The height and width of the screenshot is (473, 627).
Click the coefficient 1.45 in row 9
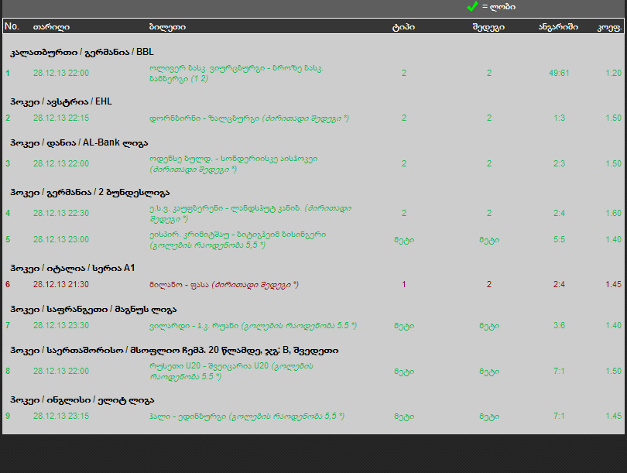(x=613, y=416)
